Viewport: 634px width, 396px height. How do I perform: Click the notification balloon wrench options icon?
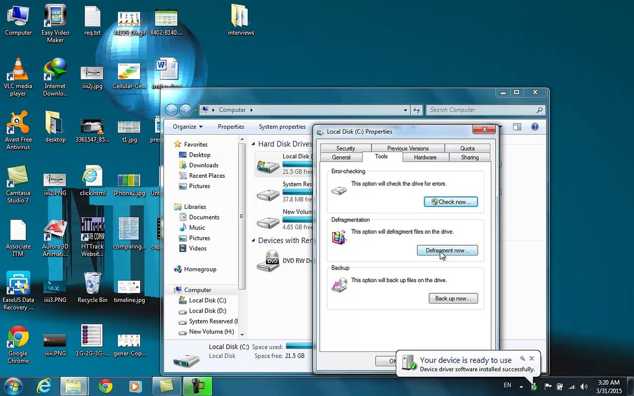pyautogui.click(x=522, y=359)
